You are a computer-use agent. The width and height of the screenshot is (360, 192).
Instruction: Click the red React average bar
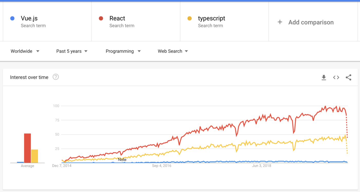tap(28, 148)
